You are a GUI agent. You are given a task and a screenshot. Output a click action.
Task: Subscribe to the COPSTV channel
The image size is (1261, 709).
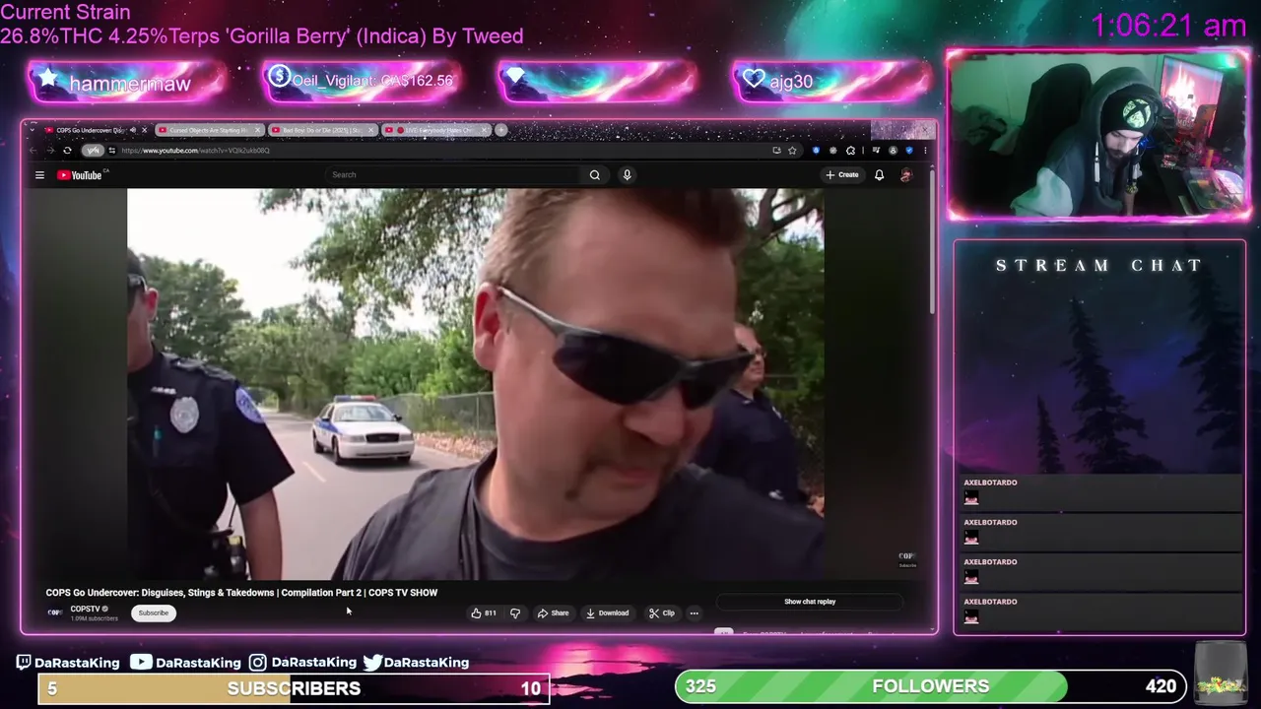(x=153, y=612)
